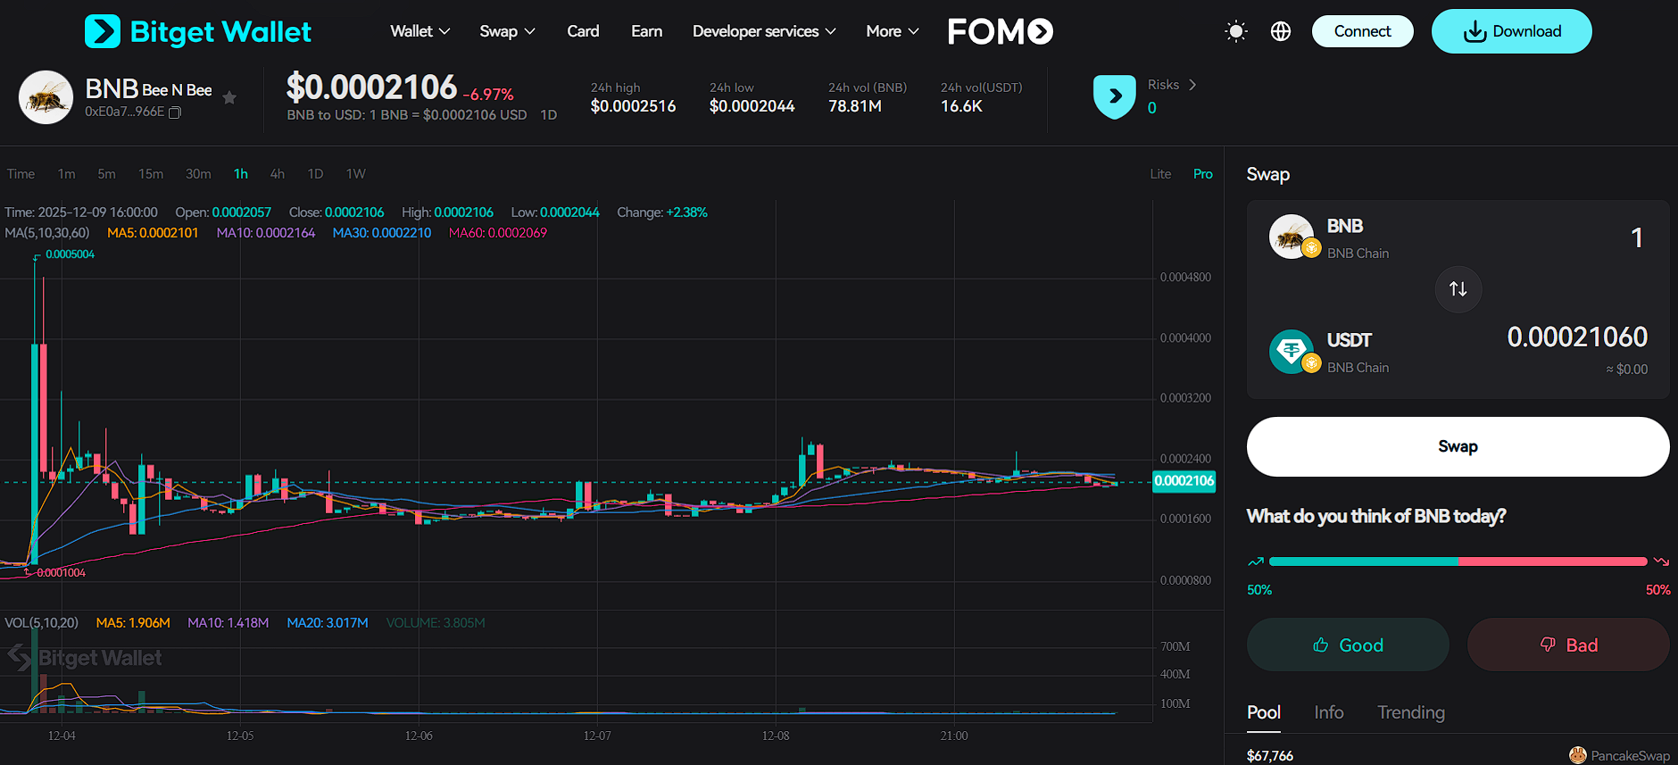Expand Risks details arrow
The image size is (1678, 765).
pos(1192,85)
